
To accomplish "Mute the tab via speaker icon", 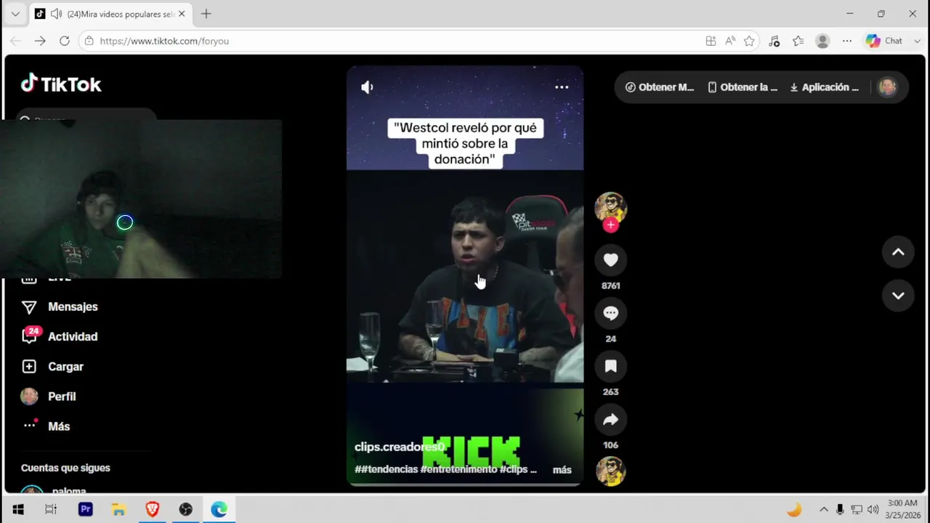I will 56,14.
